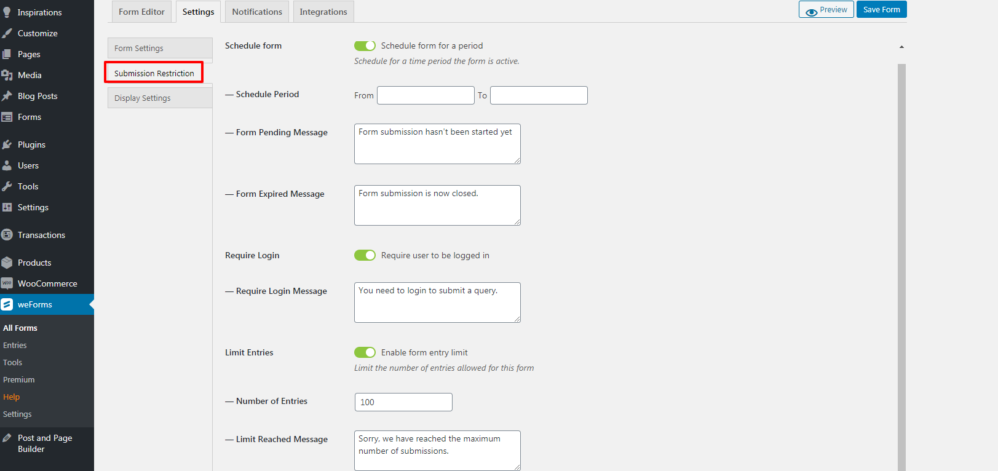Image resolution: width=998 pixels, height=471 pixels.
Task: Click the Blog Posts pin icon
Action: 7,96
